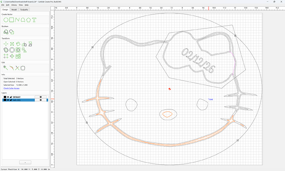Click the 'Open Selected: 0 Vectors' info text
Screen dimensions: 285x171
tap(14, 82)
